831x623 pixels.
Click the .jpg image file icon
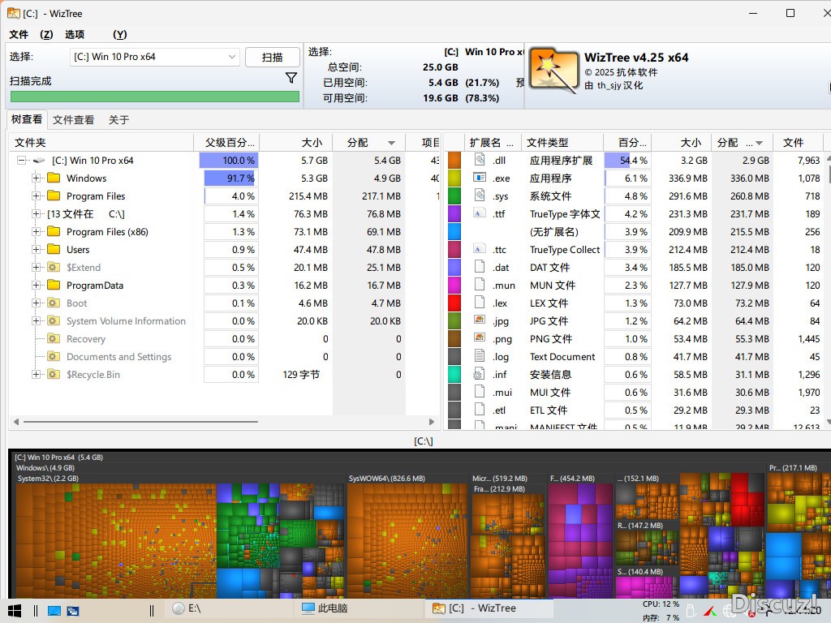(480, 320)
